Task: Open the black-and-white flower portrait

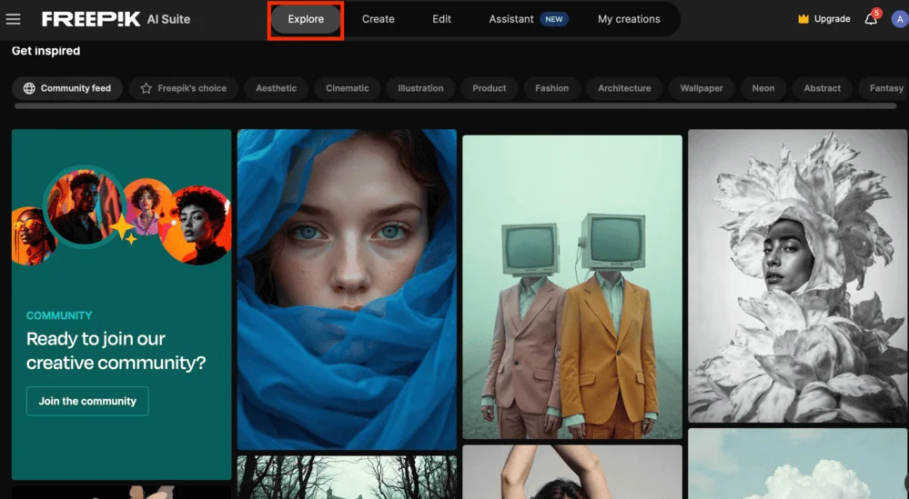Action: click(x=797, y=275)
